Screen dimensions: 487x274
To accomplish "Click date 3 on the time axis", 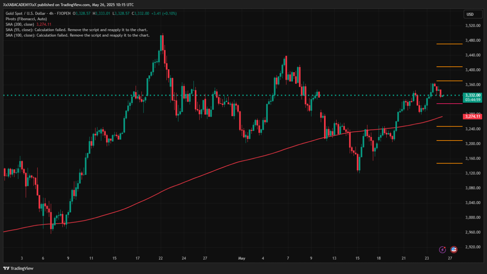I will click(x=22, y=258).
